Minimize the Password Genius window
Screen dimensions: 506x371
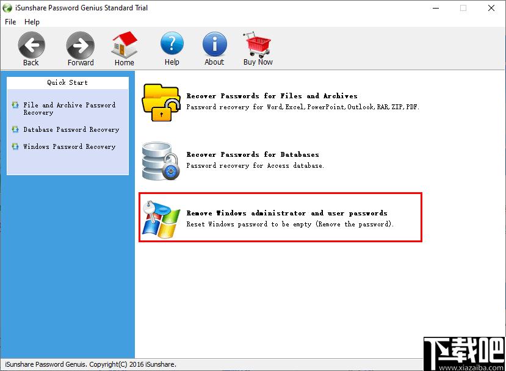436,8
